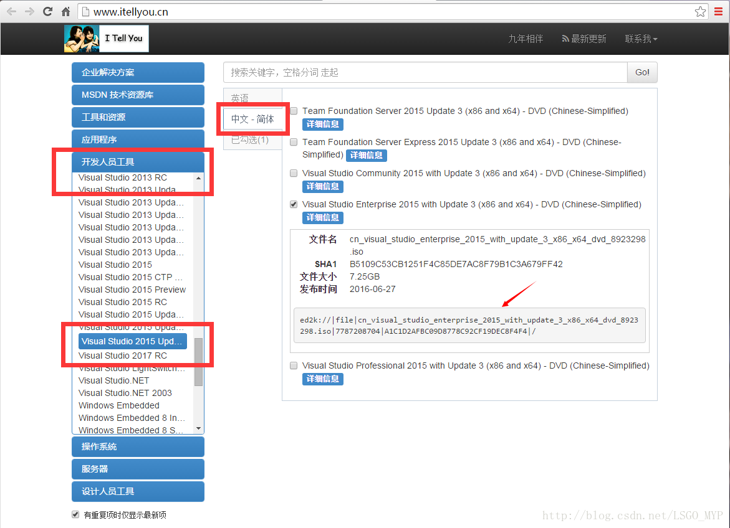Click the list scroll-up arrow
This screenshot has width=730, height=528.
(199, 178)
